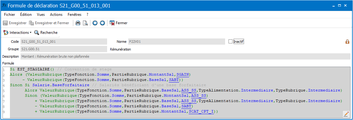Toggle the Inactif checkbox
353x120 pixels.
click(x=230, y=42)
